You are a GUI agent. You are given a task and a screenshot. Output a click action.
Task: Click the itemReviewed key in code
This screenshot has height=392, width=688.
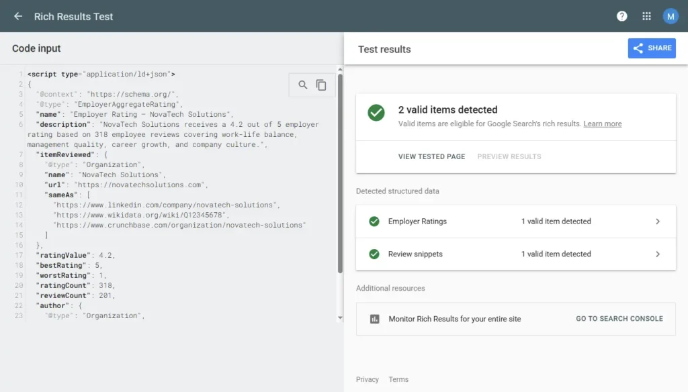[x=65, y=155]
